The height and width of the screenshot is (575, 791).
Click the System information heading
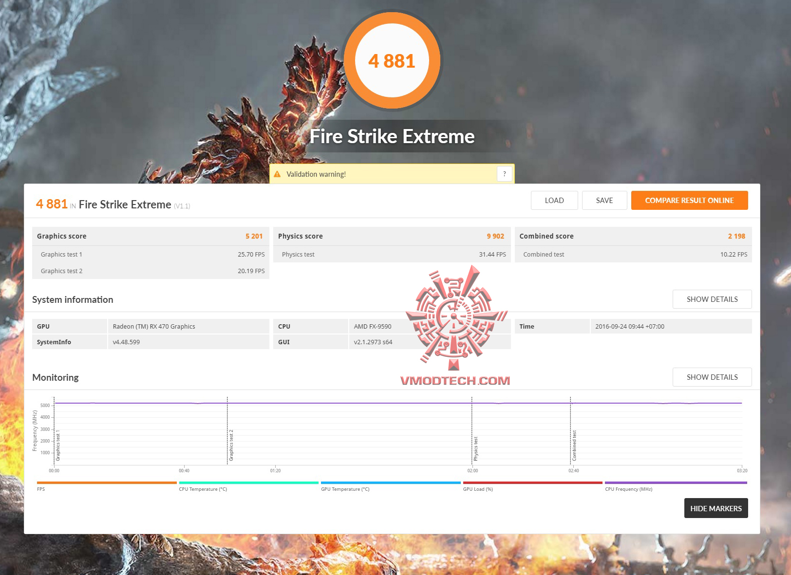pyautogui.click(x=73, y=300)
